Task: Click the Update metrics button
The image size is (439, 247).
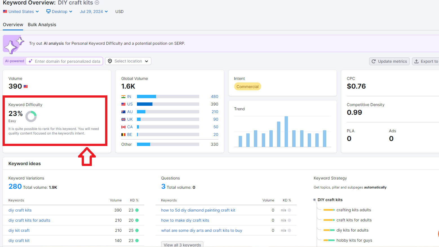Action: pyautogui.click(x=389, y=61)
